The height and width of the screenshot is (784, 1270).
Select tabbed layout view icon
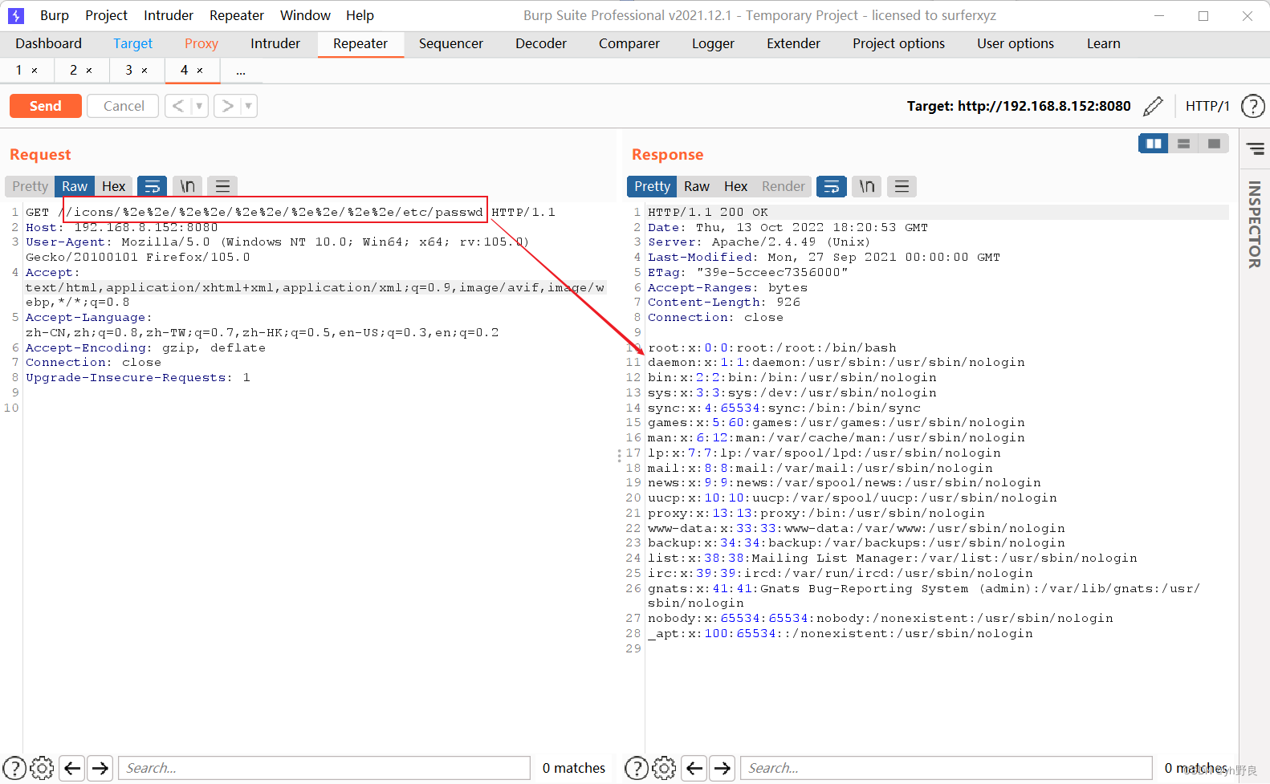(1214, 144)
